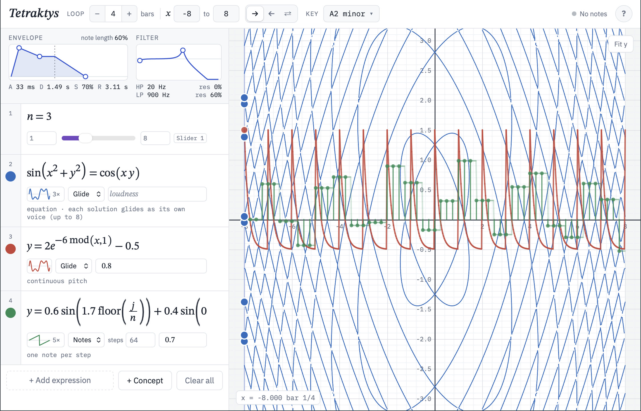Screen dimensions: 641x411
Task: Click filter low-pass resonance peak handle
Action: [183, 51]
